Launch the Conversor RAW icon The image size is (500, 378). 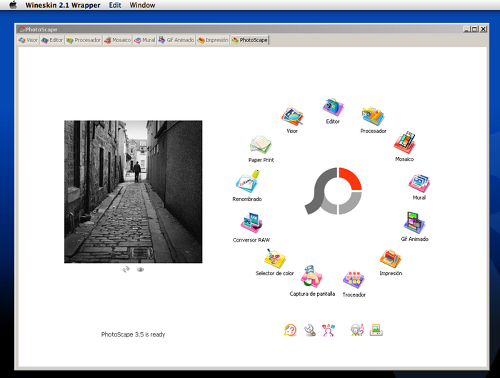pos(251,223)
